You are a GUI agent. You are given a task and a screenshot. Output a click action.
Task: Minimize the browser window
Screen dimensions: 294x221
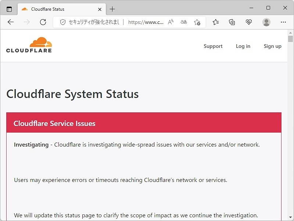(x=251, y=8)
